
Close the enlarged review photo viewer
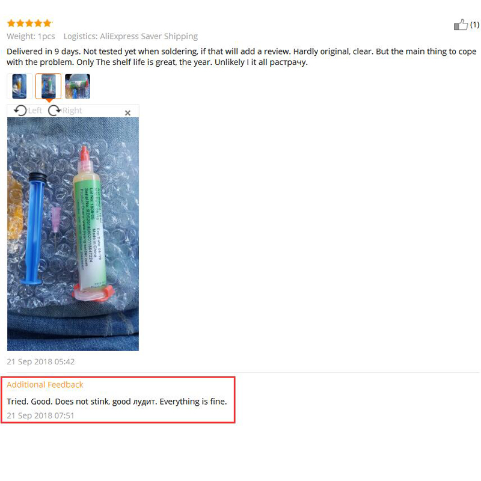coord(127,113)
